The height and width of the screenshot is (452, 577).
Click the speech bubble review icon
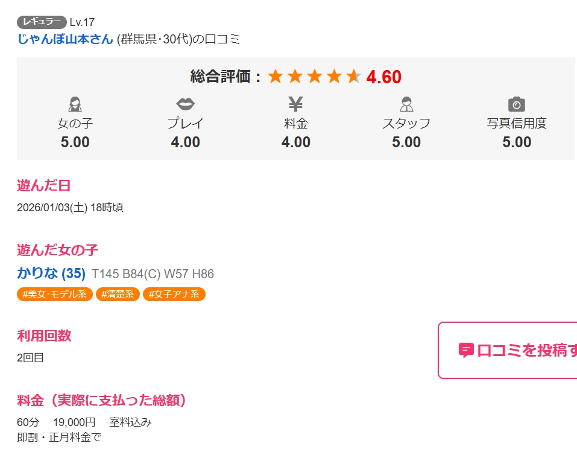[466, 350]
